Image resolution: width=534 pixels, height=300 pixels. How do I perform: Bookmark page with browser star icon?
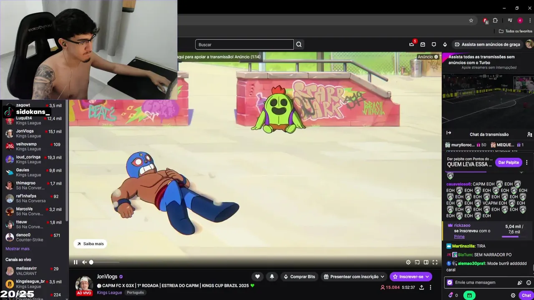point(471,20)
